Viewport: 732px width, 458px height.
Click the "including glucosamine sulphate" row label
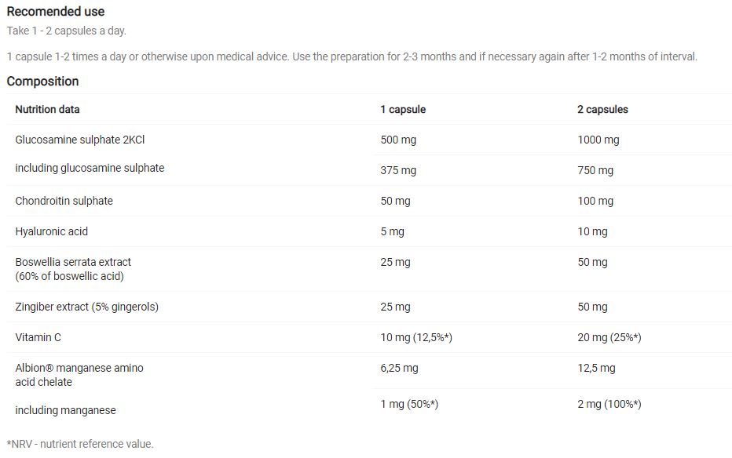[x=90, y=168]
